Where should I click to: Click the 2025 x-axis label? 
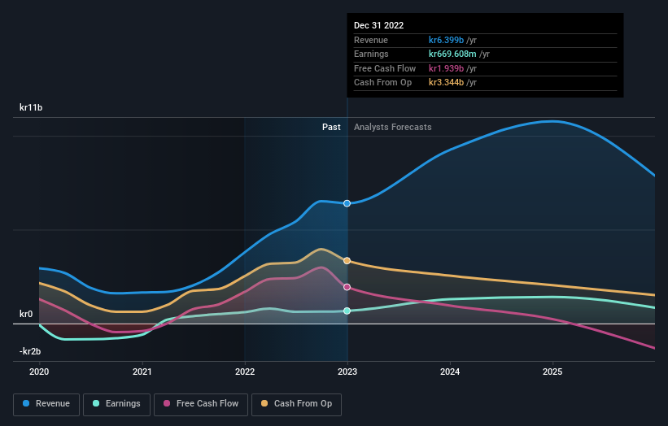pos(552,372)
